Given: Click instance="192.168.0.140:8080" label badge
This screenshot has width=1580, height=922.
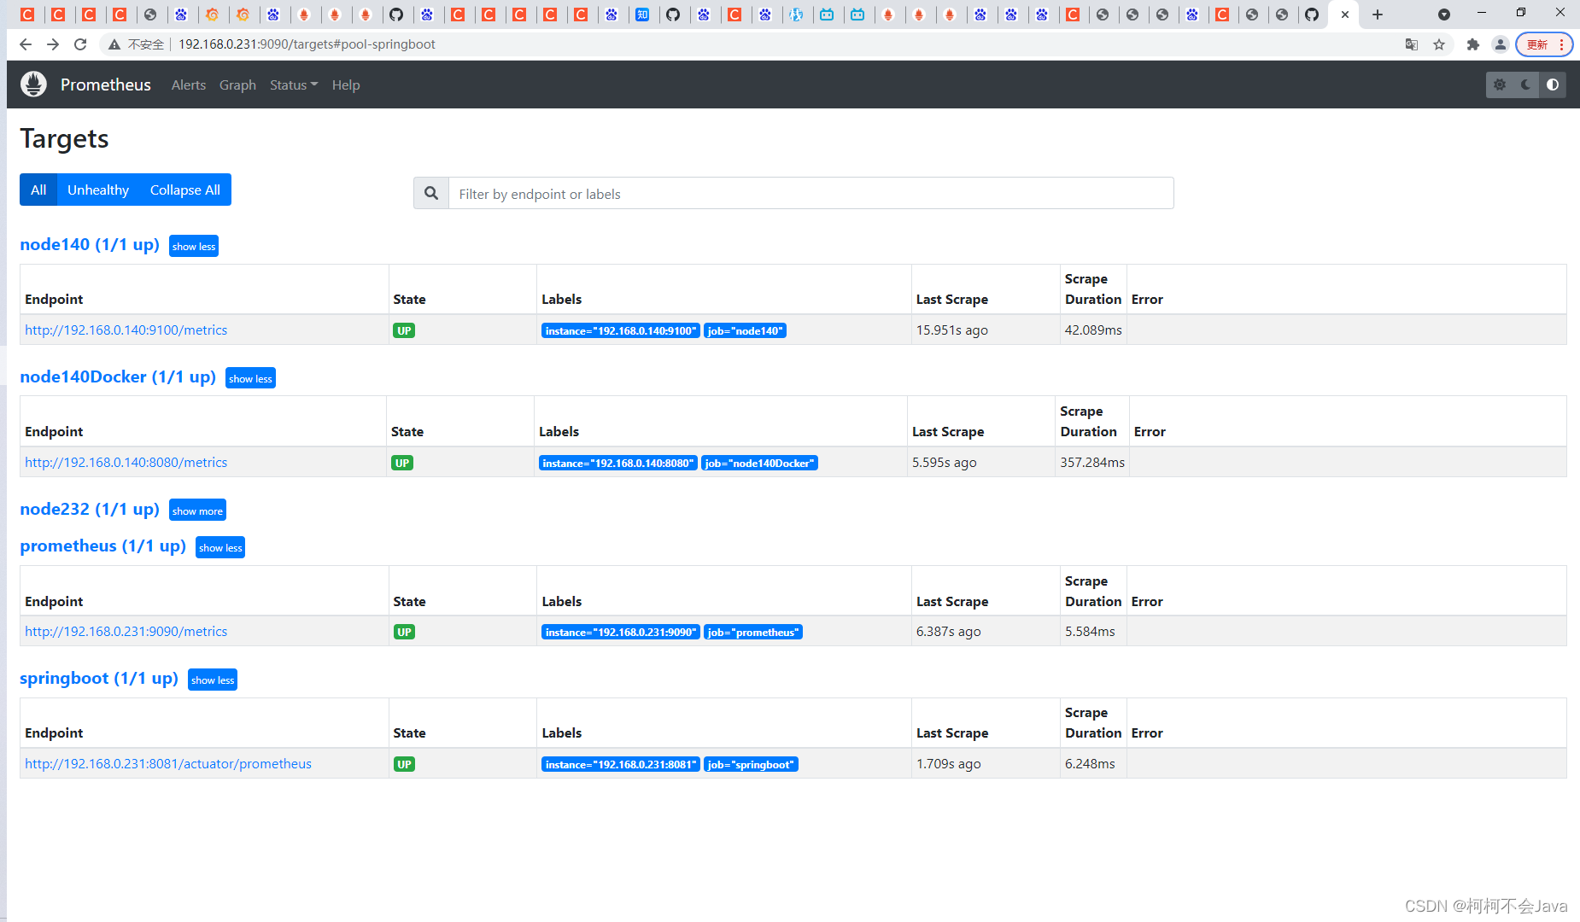Looking at the screenshot, I should (x=618, y=463).
